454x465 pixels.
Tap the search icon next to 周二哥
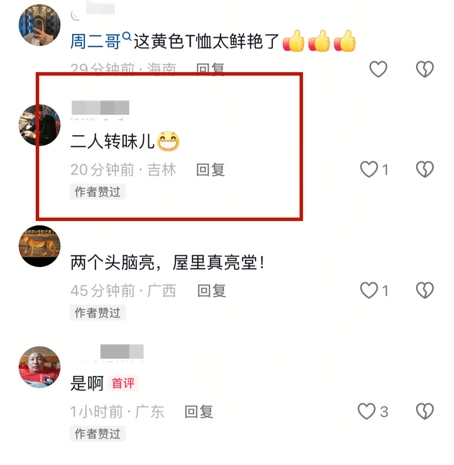pos(127,36)
